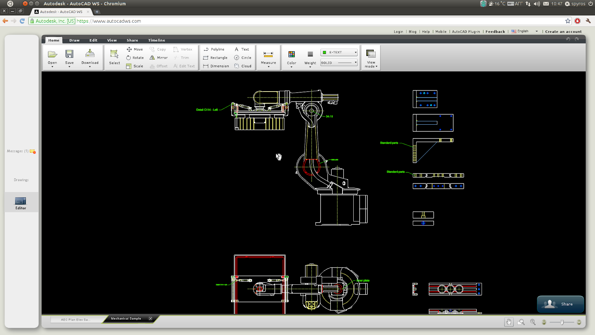This screenshot has width=595, height=335.
Task: Select the zoom extents magnifier
Action: (533, 322)
